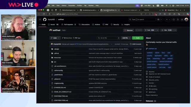191x107 pixels.
Task: Open the issues icon in GitHub header
Action: [x=174, y=20]
